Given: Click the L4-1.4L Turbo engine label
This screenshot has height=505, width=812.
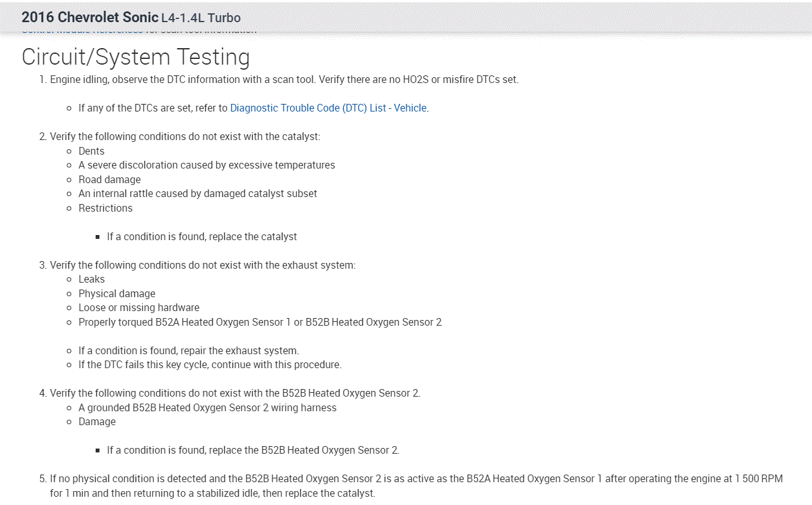Looking at the screenshot, I should 201,18.
